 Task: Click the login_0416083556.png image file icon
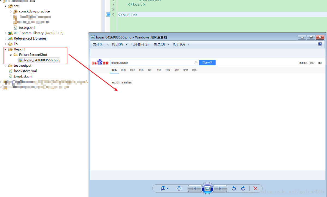pyautogui.click(x=21, y=60)
